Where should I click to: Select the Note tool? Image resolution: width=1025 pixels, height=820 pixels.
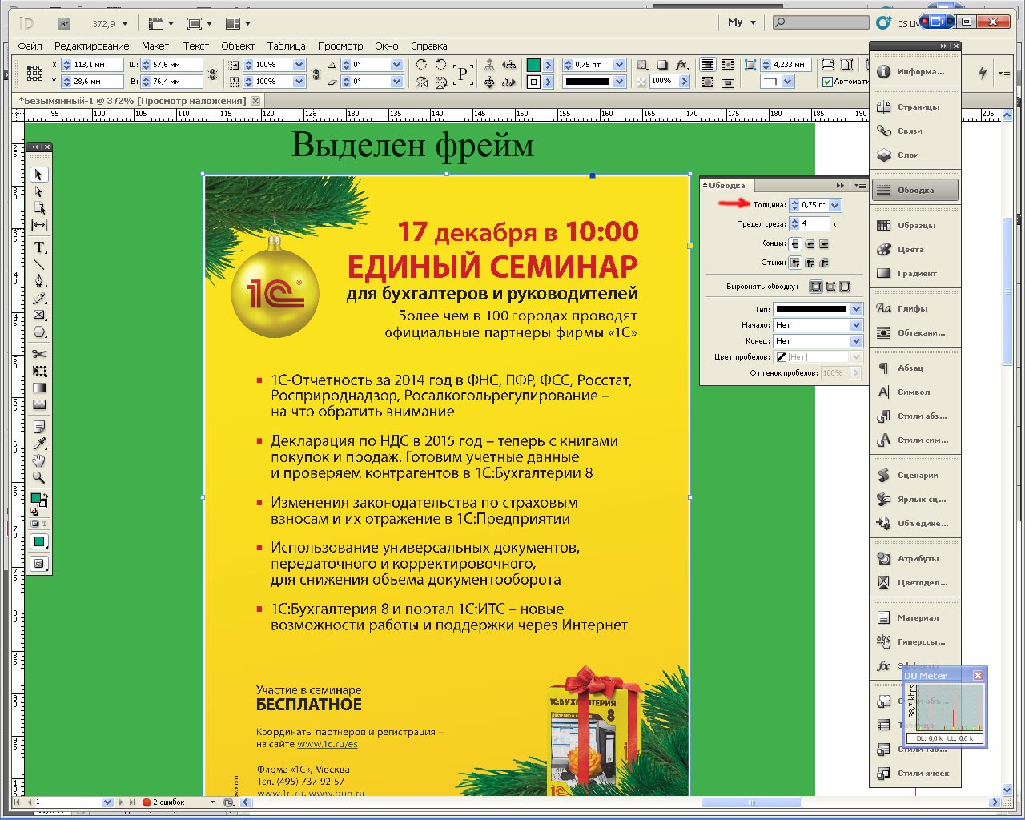38,427
